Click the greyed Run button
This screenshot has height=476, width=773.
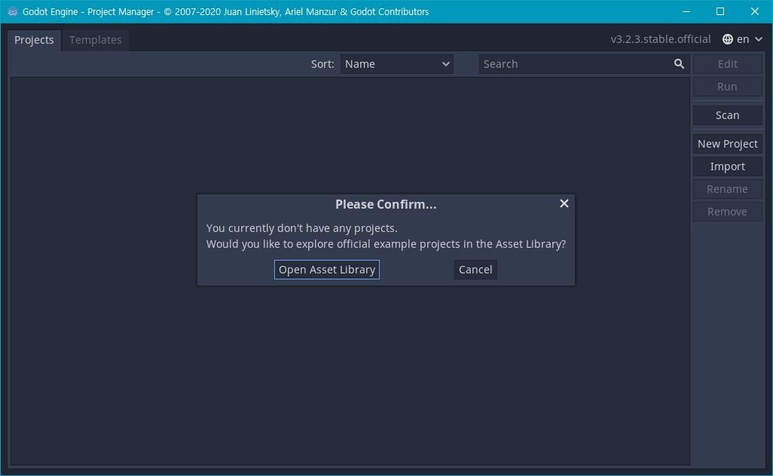point(727,87)
